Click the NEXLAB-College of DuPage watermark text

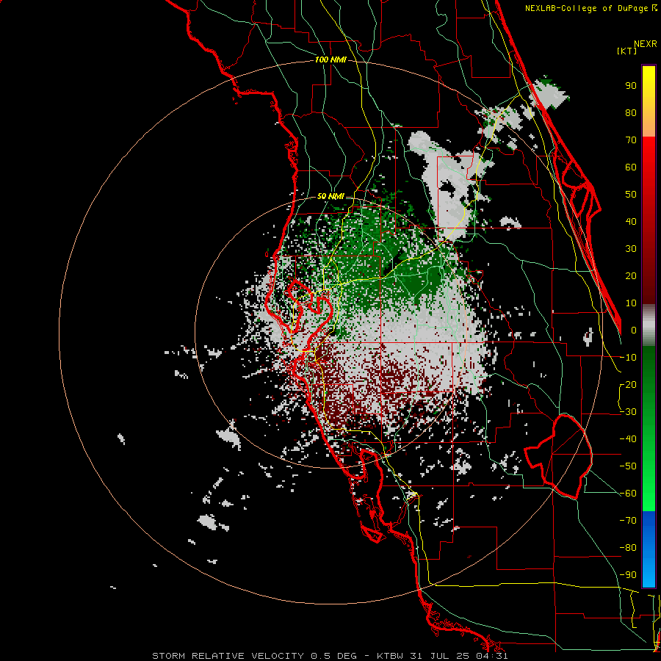point(590,8)
